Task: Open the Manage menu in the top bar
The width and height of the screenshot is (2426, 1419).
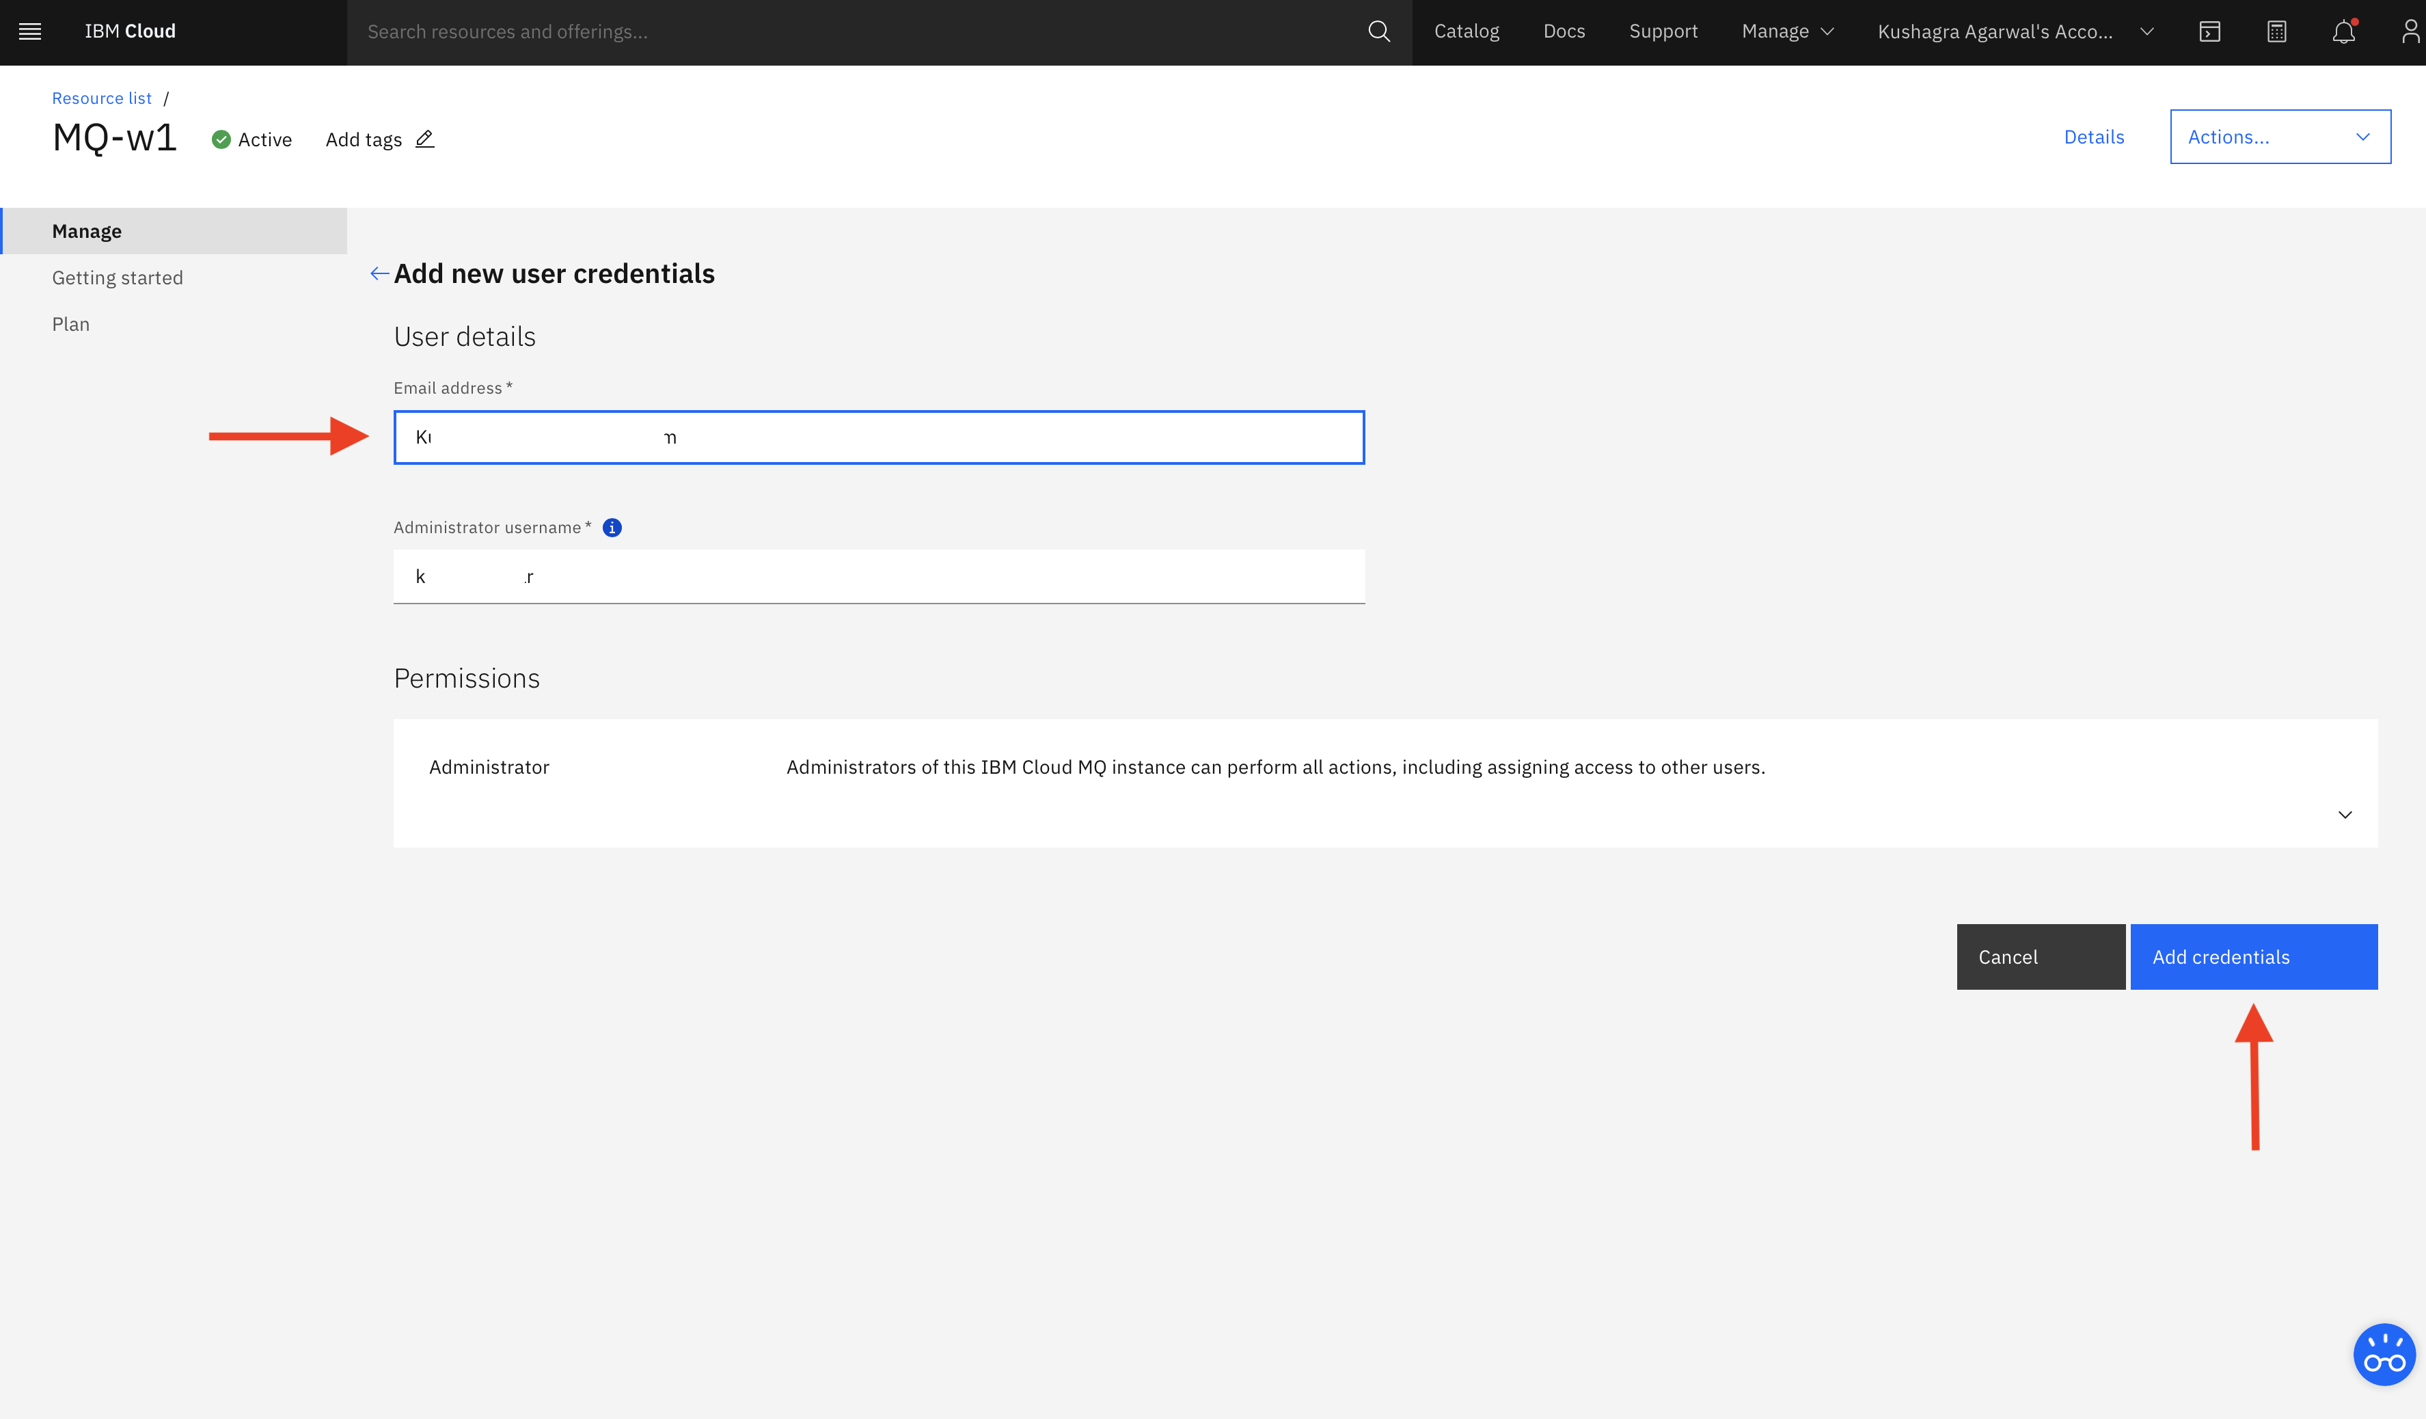Action: pos(1787,31)
